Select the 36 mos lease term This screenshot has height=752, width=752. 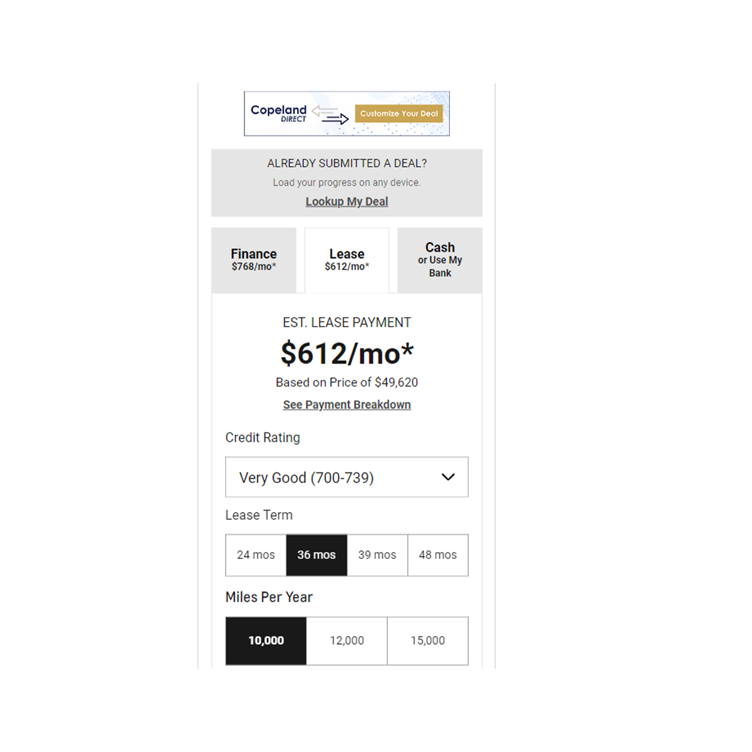[x=316, y=555]
